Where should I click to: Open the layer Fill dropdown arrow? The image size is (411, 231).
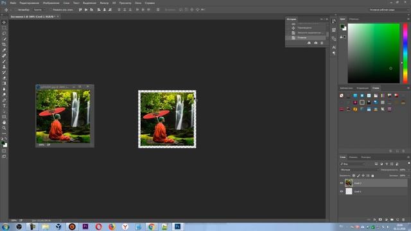click(x=408, y=175)
